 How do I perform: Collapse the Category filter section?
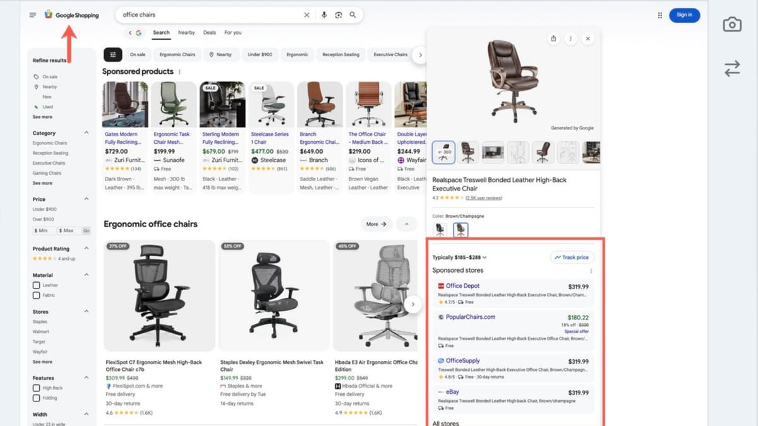click(87, 133)
